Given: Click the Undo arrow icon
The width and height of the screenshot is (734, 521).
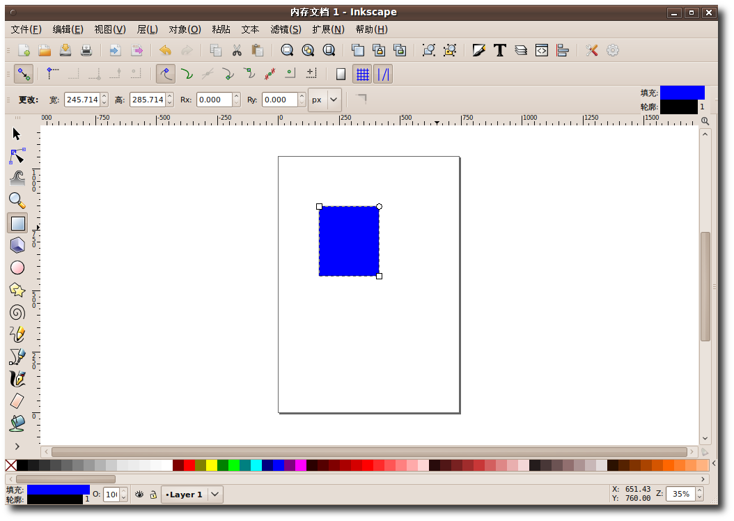Looking at the screenshot, I should pos(165,50).
